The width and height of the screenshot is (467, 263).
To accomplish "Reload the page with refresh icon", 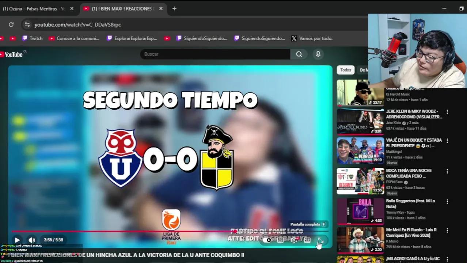I will [x=11, y=24].
